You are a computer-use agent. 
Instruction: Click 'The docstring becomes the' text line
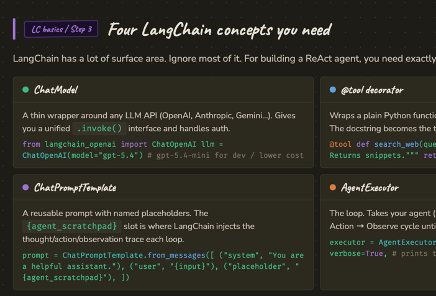pos(383,128)
